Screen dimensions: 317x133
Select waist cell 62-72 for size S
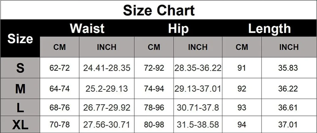coord(60,68)
